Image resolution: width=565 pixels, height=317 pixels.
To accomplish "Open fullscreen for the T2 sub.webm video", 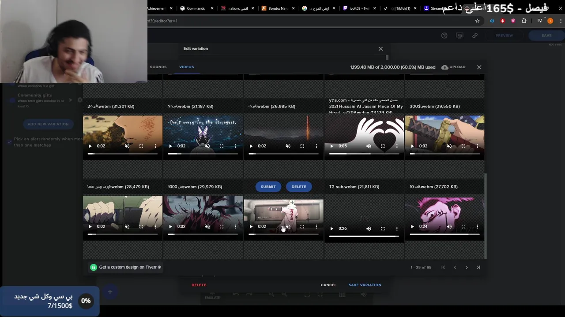I will click(x=383, y=229).
